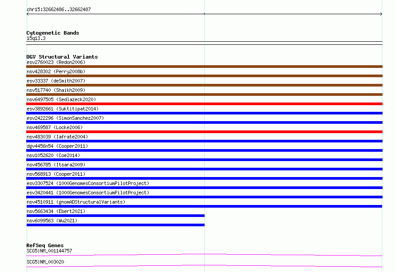Click the red bar for nsv6497505

pos(204,104)
